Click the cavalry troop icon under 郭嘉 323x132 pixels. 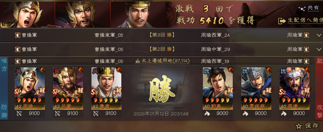[x=207, y=114]
